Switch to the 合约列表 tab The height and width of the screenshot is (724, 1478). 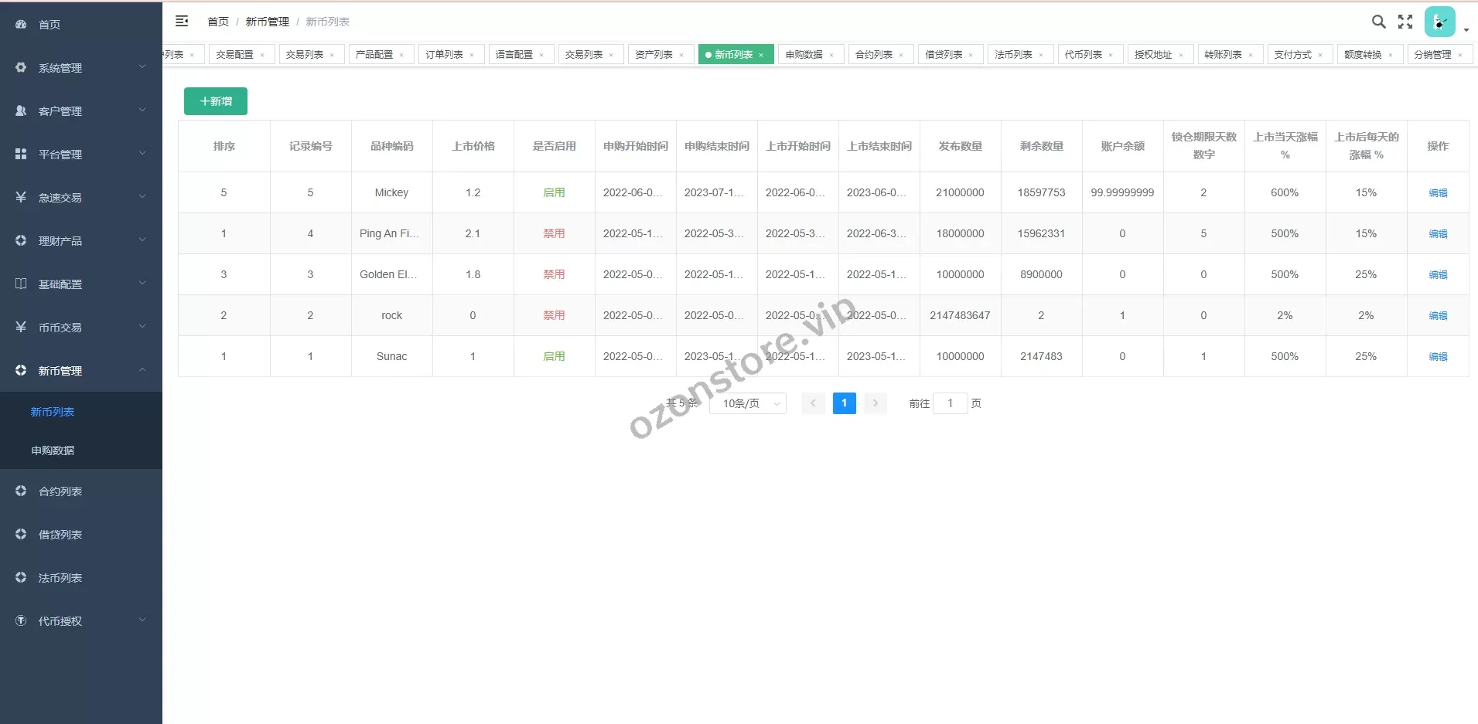[874, 55]
